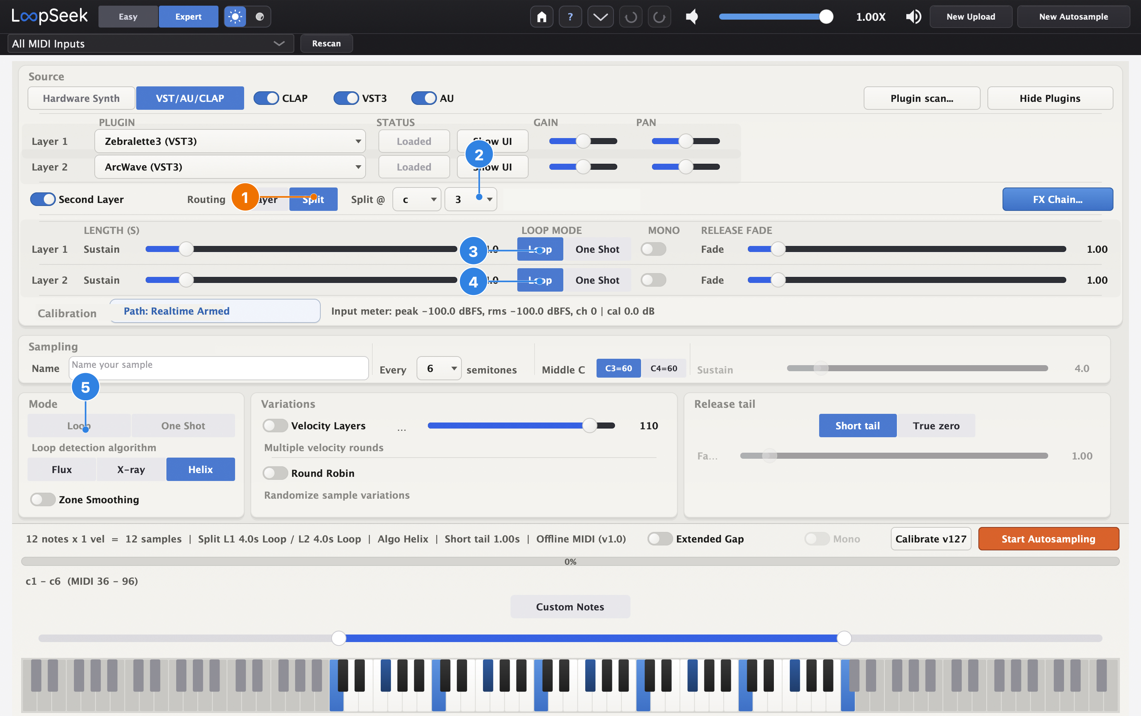Click the Rescan MIDI button
Image resolution: width=1141 pixels, height=716 pixels.
326,43
